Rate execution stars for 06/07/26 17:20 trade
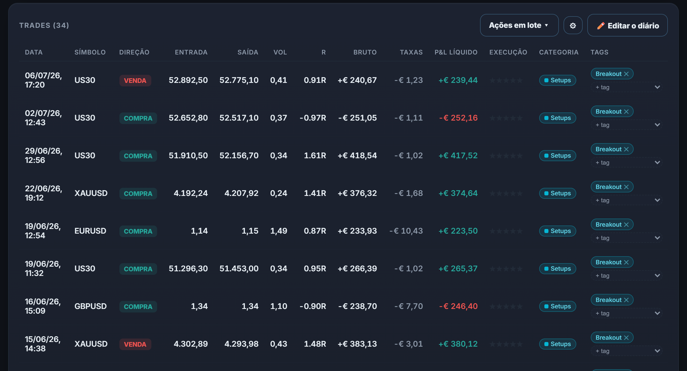Viewport: 687px width, 371px height. [506, 80]
